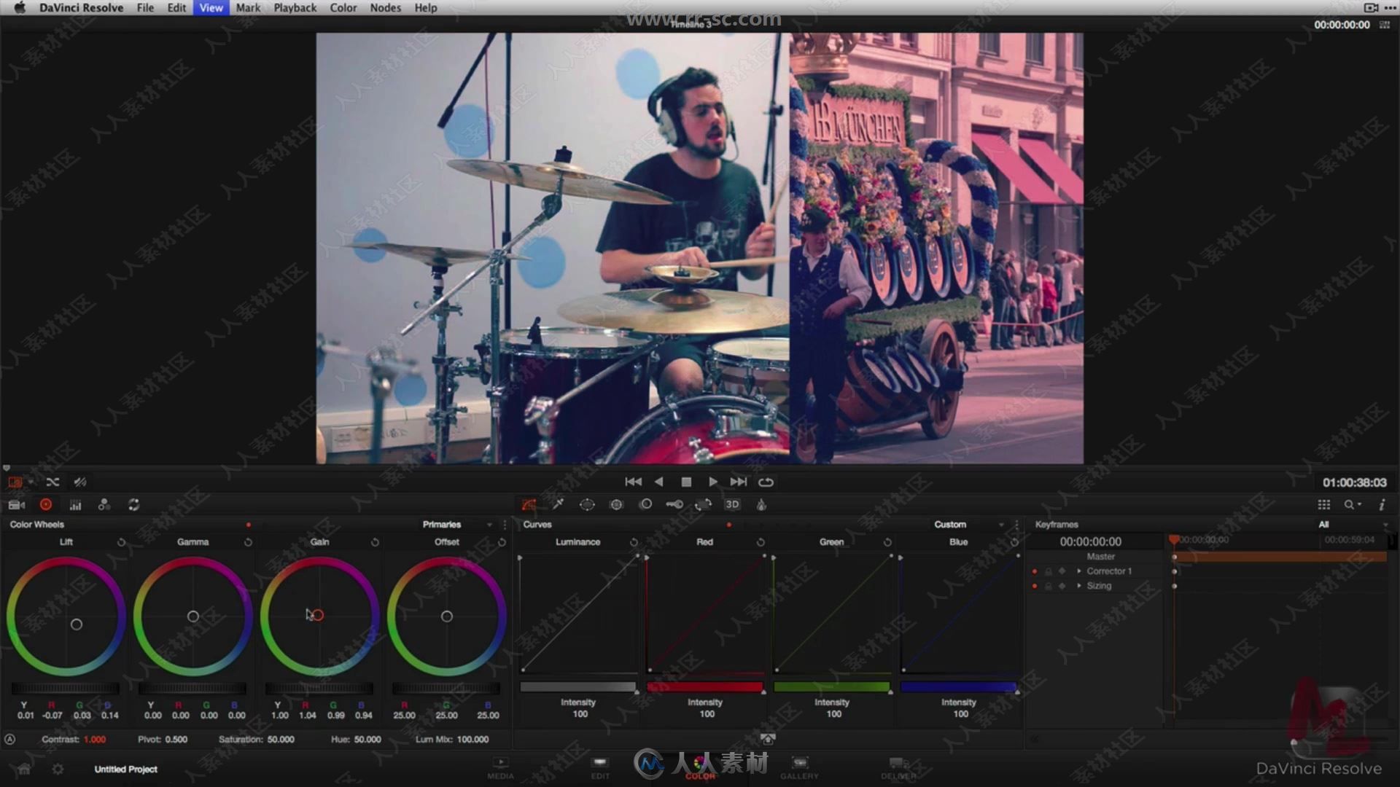The image size is (1400, 787).
Task: Open the Data Burn flame icon
Action: 761,504
